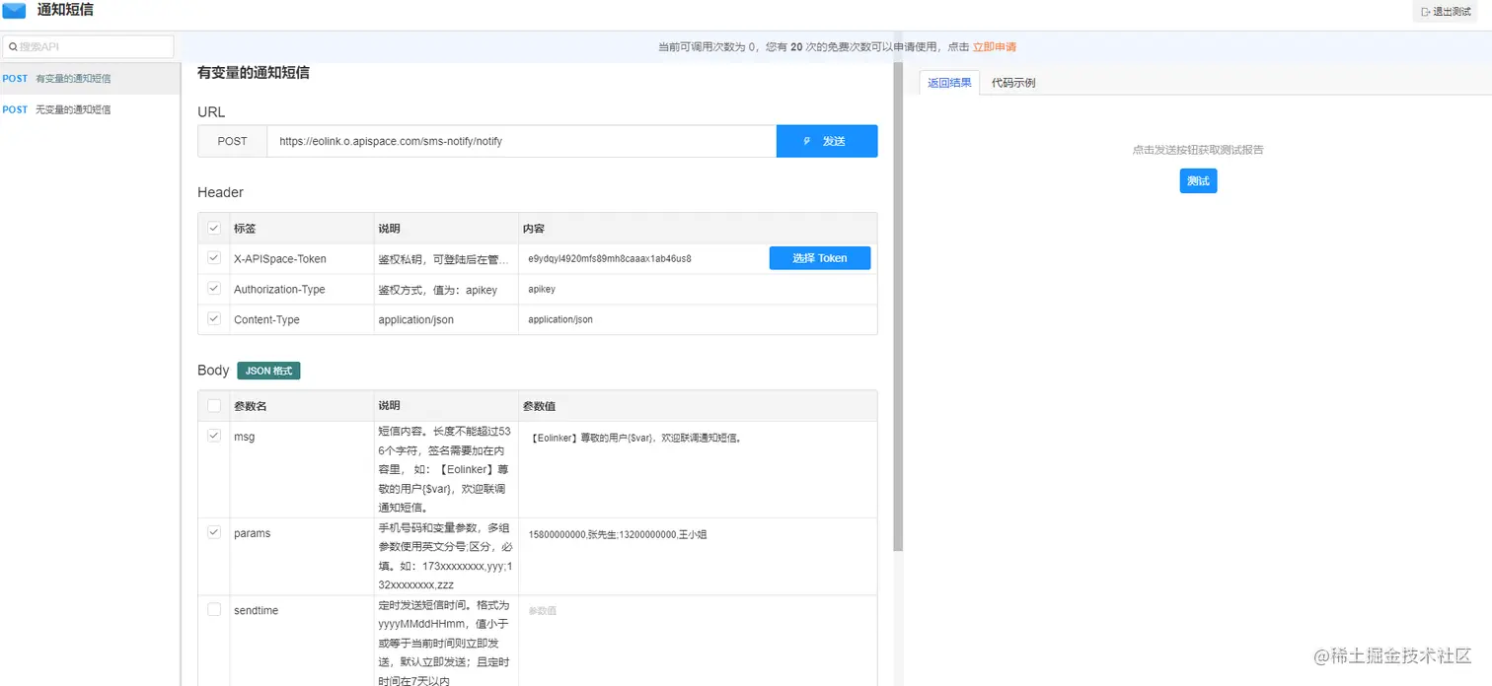Click the vertical scrollbar of request panel
Viewport: 1492px width, 686px height.
897,306
